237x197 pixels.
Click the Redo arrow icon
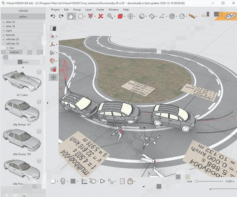(x=61, y=16)
